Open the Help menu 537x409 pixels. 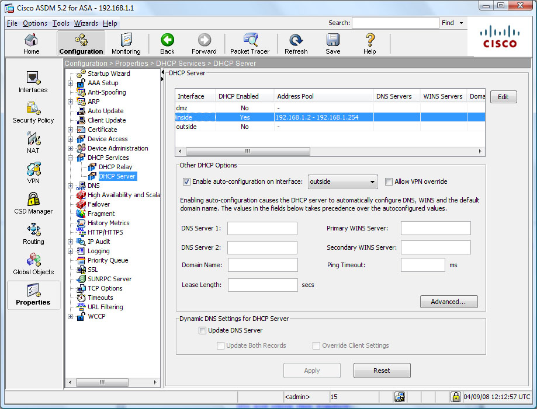[110, 23]
